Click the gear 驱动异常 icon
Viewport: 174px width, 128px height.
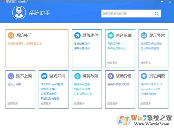click(x=110, y=76)
